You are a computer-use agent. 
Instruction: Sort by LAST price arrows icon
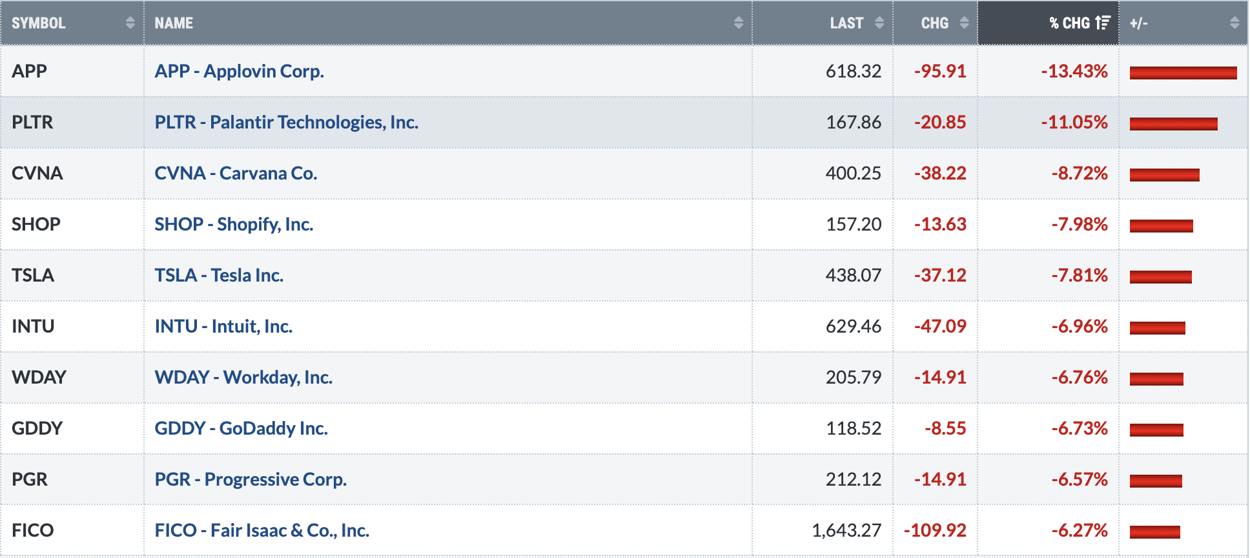(879, 23)
